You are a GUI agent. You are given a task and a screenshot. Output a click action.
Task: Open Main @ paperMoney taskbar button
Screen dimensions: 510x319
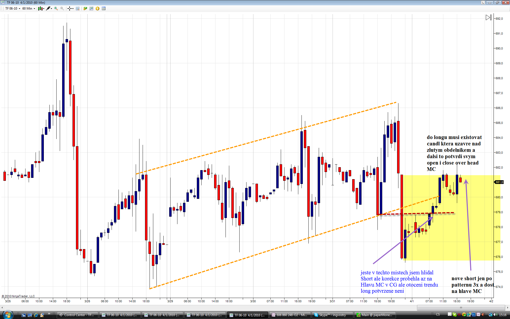[x=375, y=315]
